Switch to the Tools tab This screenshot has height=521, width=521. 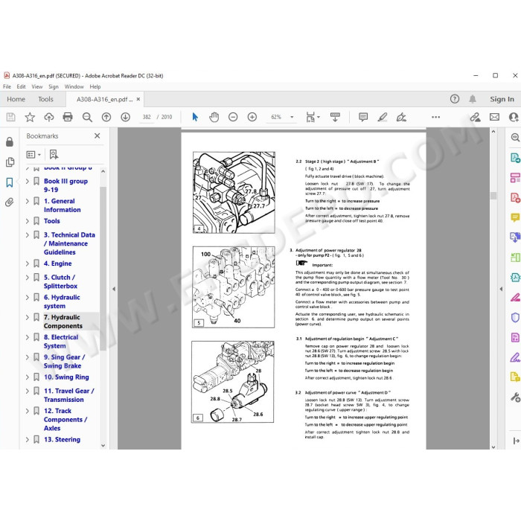pyautogui.click(x=45, y=99)
